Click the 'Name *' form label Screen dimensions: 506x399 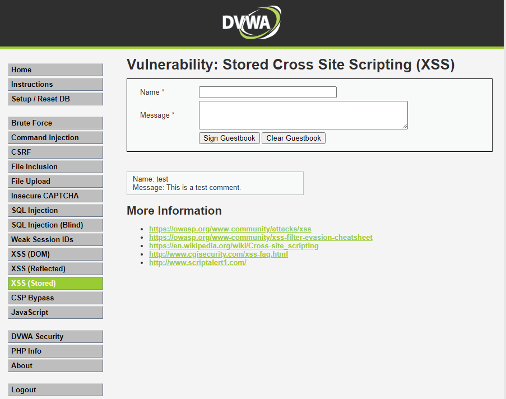point(152,92)
